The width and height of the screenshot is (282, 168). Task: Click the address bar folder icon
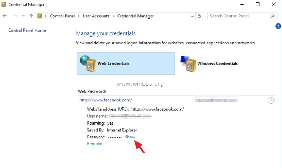[x=40, y=16]
